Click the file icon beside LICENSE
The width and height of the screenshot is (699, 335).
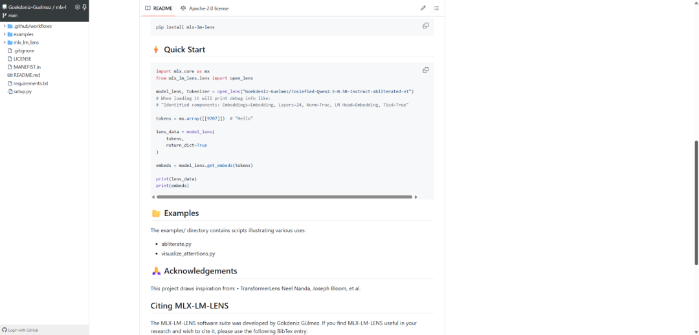tap(10, 59)
